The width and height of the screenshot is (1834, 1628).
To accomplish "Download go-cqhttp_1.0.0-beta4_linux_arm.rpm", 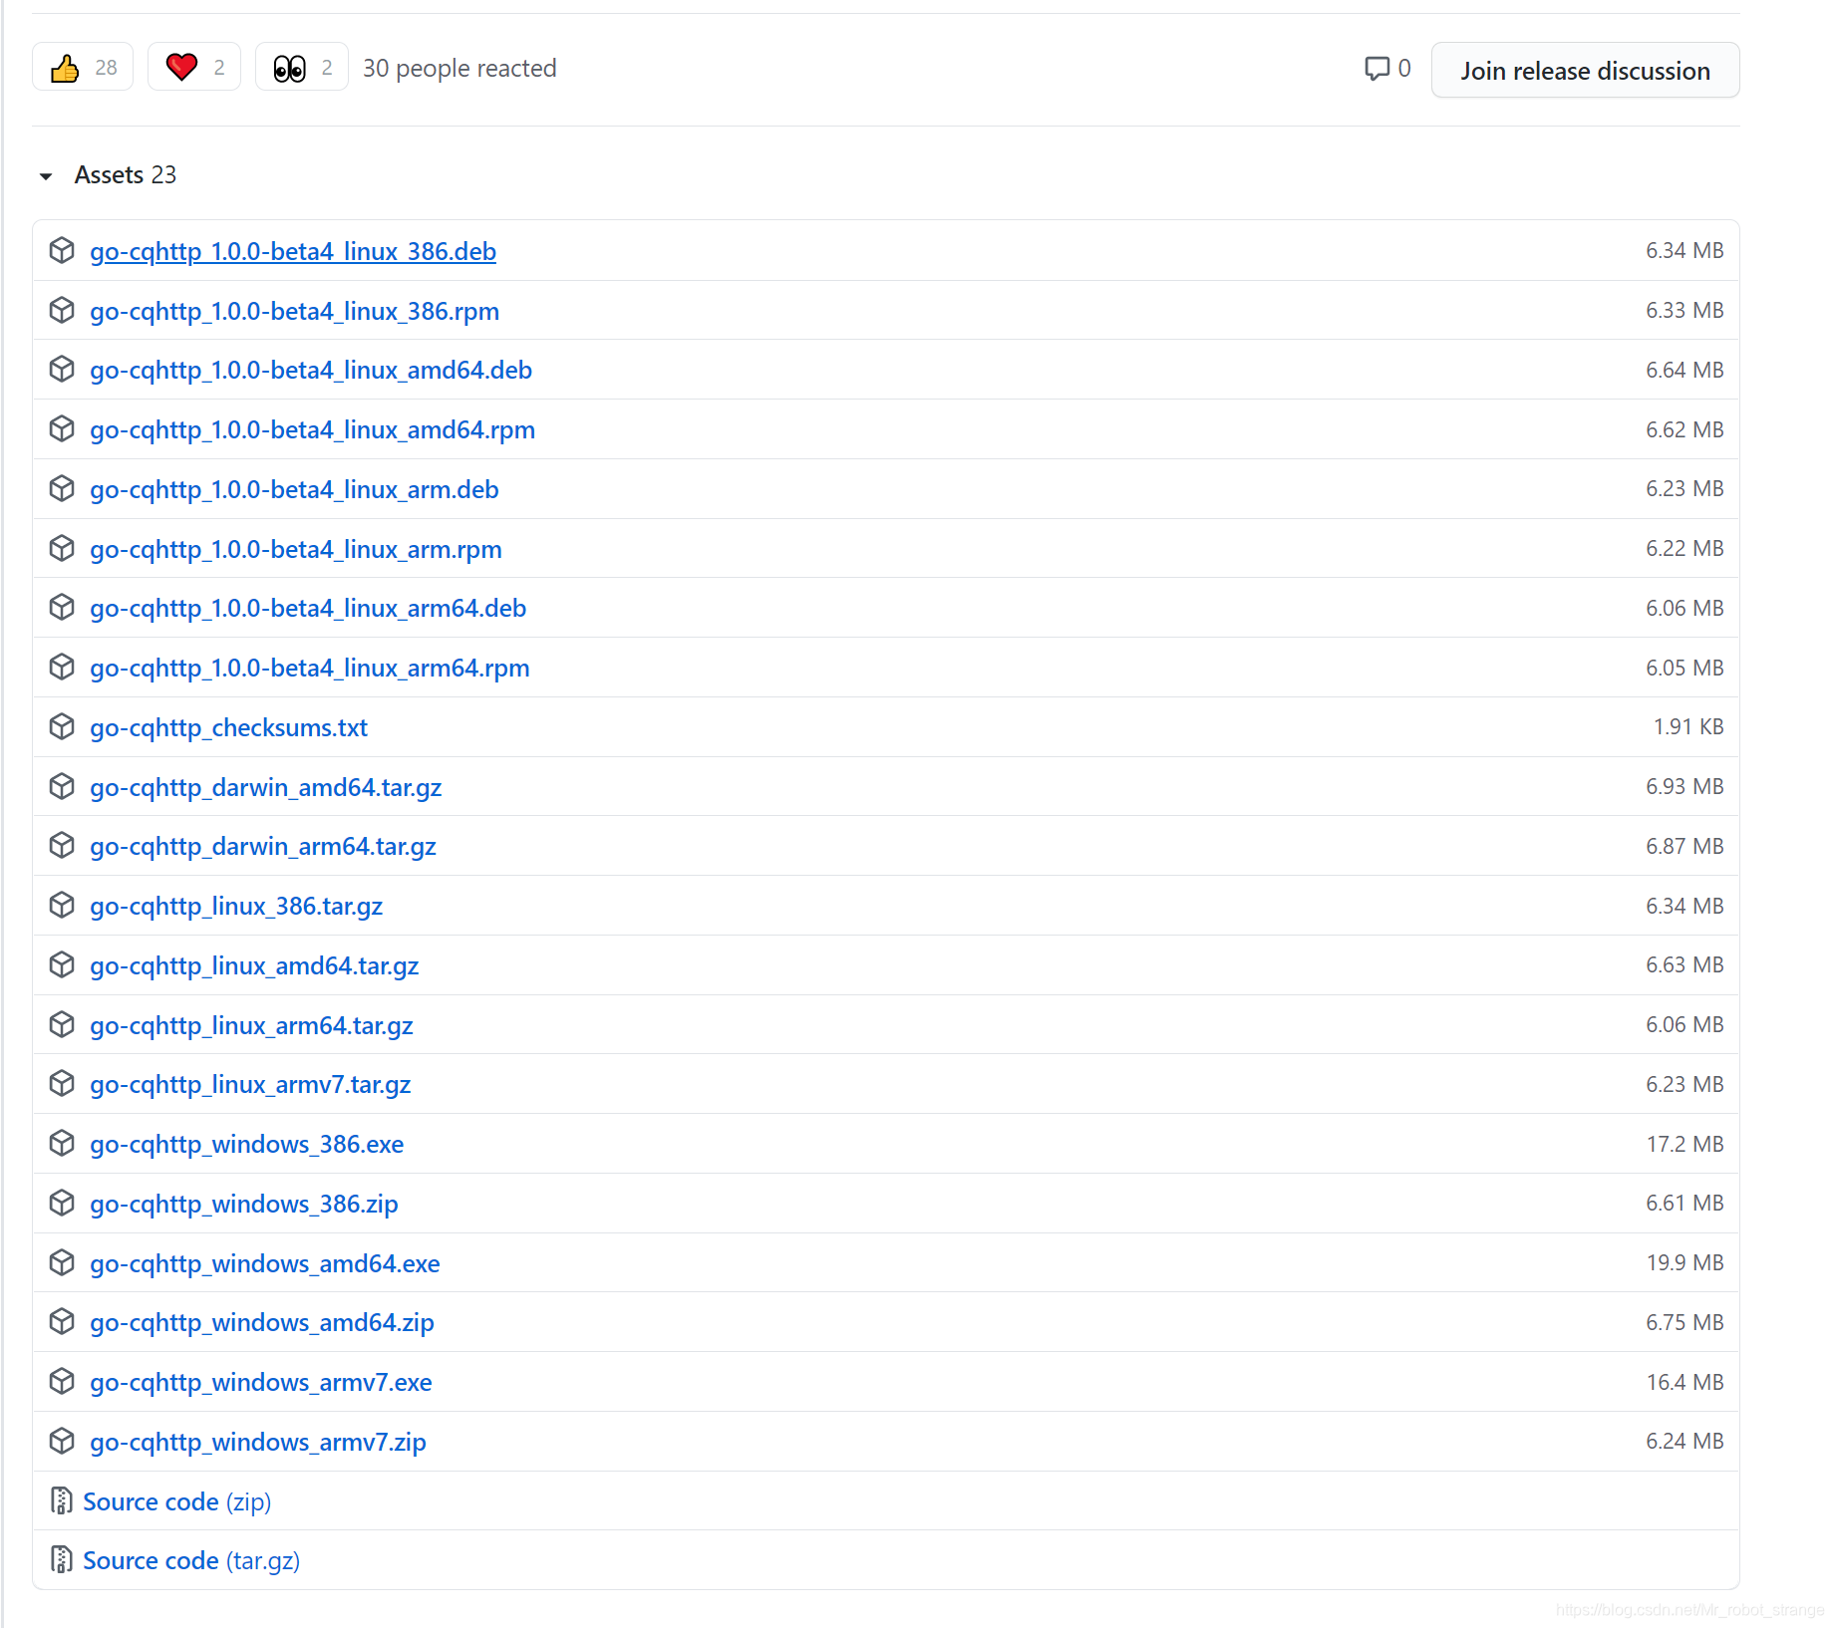I will coord(295,549).
